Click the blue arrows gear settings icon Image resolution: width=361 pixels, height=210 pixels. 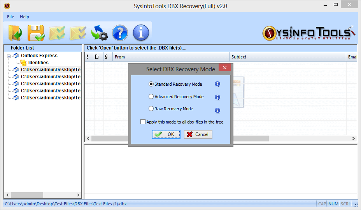pyautogui.click(x=99, y=33)
